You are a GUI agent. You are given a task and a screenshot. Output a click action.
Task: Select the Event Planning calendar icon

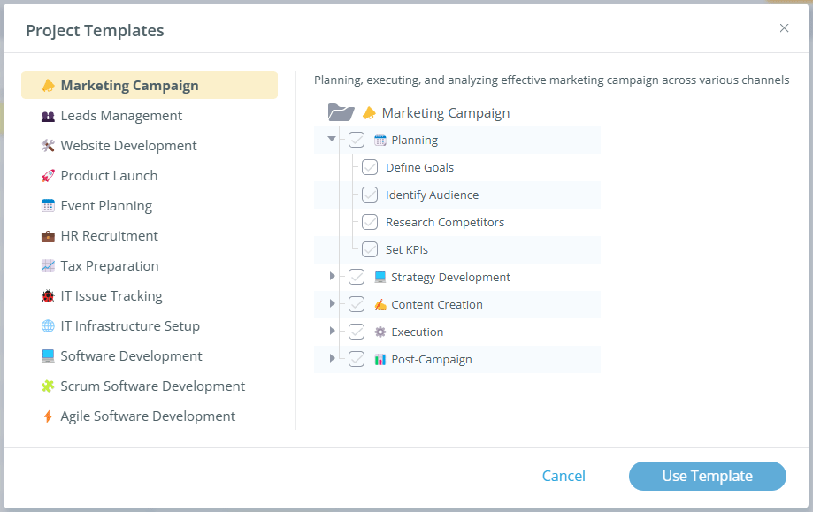click(x=47, y=205)
